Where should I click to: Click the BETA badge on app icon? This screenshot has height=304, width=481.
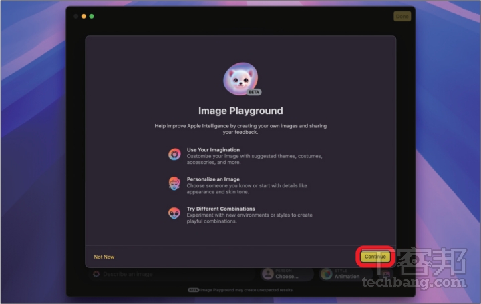coord(254,92)
